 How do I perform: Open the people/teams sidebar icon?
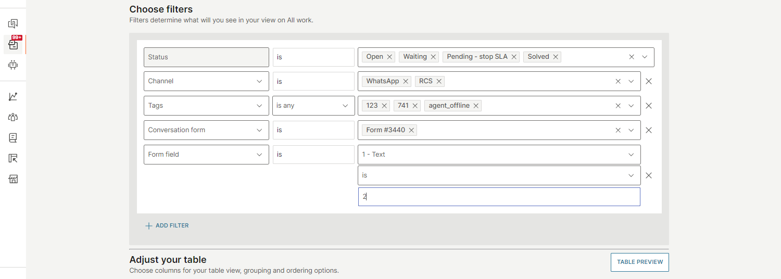coord(13,117)
